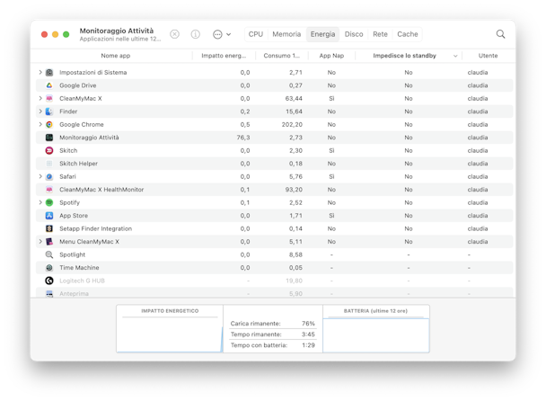Expand the CleanMyMac X row
The height and width of the screenshot is (401, 546).
pos(40,98)
